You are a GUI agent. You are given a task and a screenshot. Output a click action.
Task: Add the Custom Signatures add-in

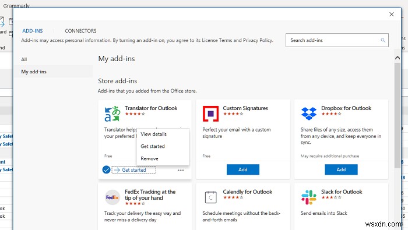coord(243,169)
